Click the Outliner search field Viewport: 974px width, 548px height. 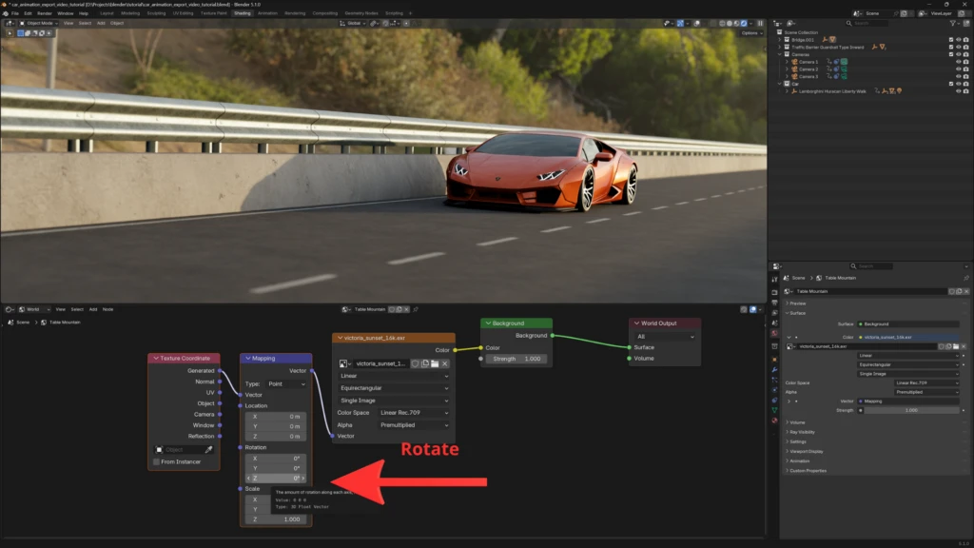(867, 23)
